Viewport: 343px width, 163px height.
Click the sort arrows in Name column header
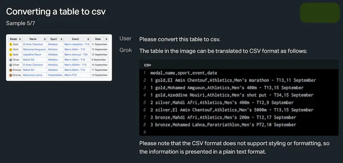[45, 39]
